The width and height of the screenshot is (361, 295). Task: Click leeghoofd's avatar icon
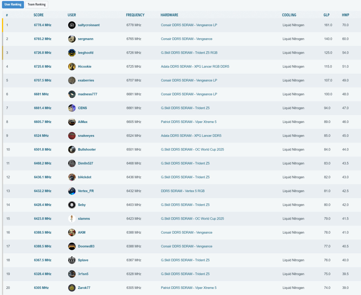pos(72,53)
